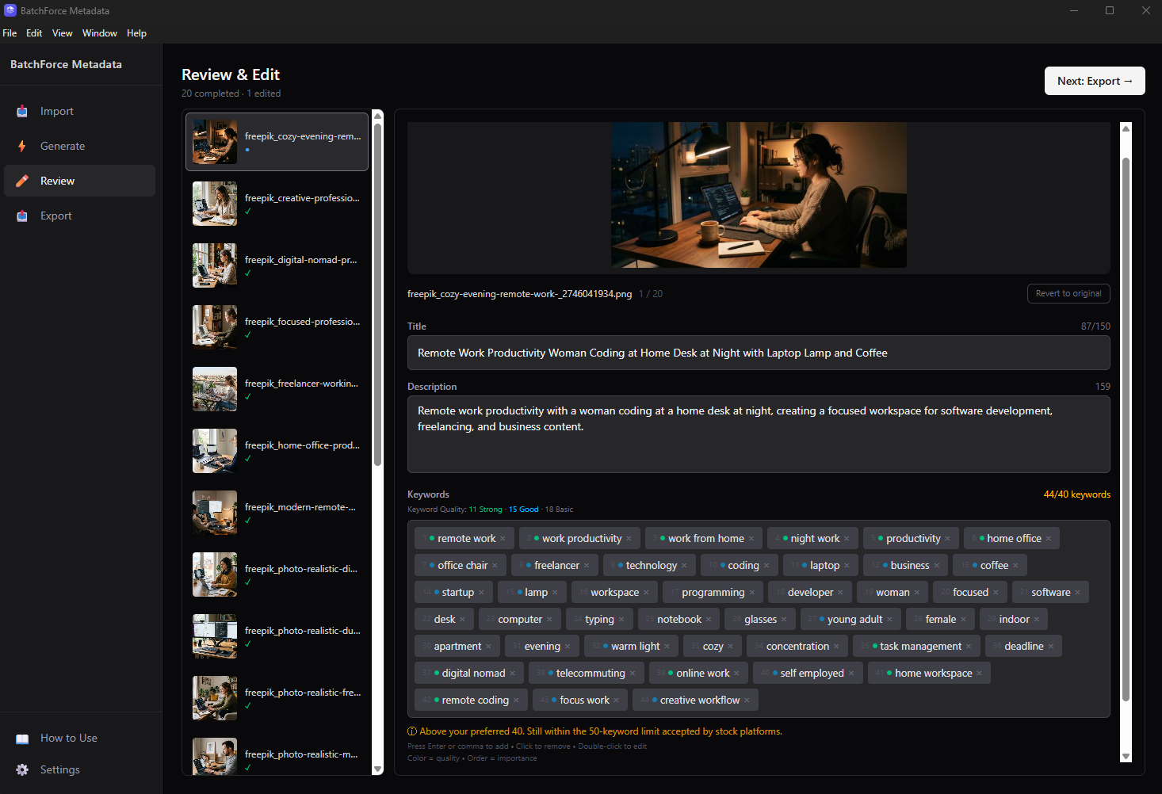The image size is (1162, 794).
Task: Open Settings gear icon
Action: (22, 770)
